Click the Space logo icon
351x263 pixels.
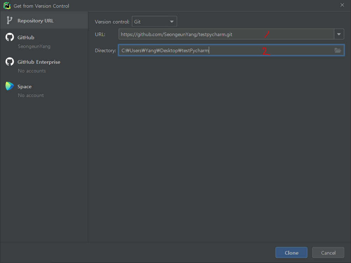click(x=9, y=86)
